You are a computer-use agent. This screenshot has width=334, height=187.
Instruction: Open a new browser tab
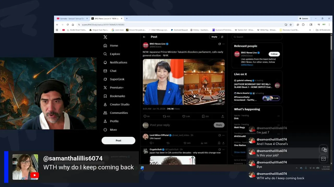(x=127, y=19)
